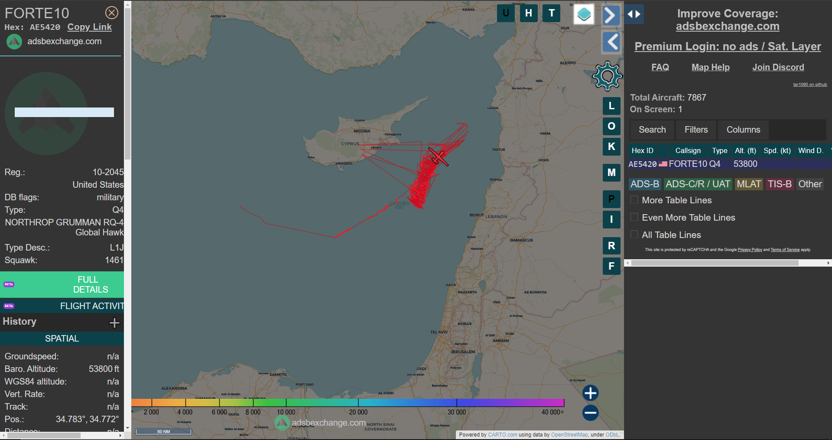Close the FORTE10 aircraft info panel

[112, 13]
